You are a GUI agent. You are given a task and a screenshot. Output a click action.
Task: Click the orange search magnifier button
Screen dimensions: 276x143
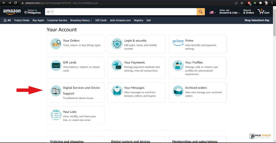tap(201, 12)
